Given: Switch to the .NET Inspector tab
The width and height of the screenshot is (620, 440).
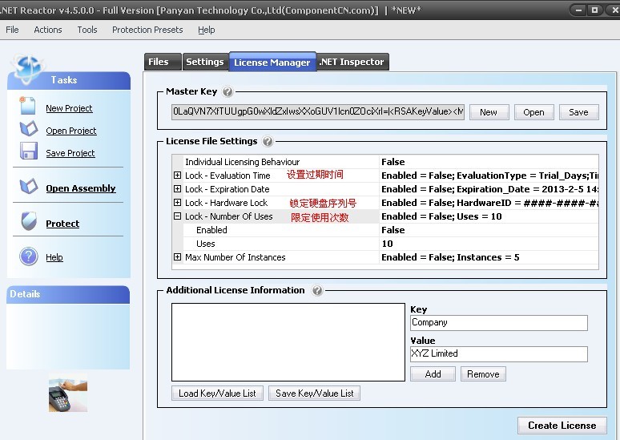Looking at the screenshot, I should [x=352, y=62].
